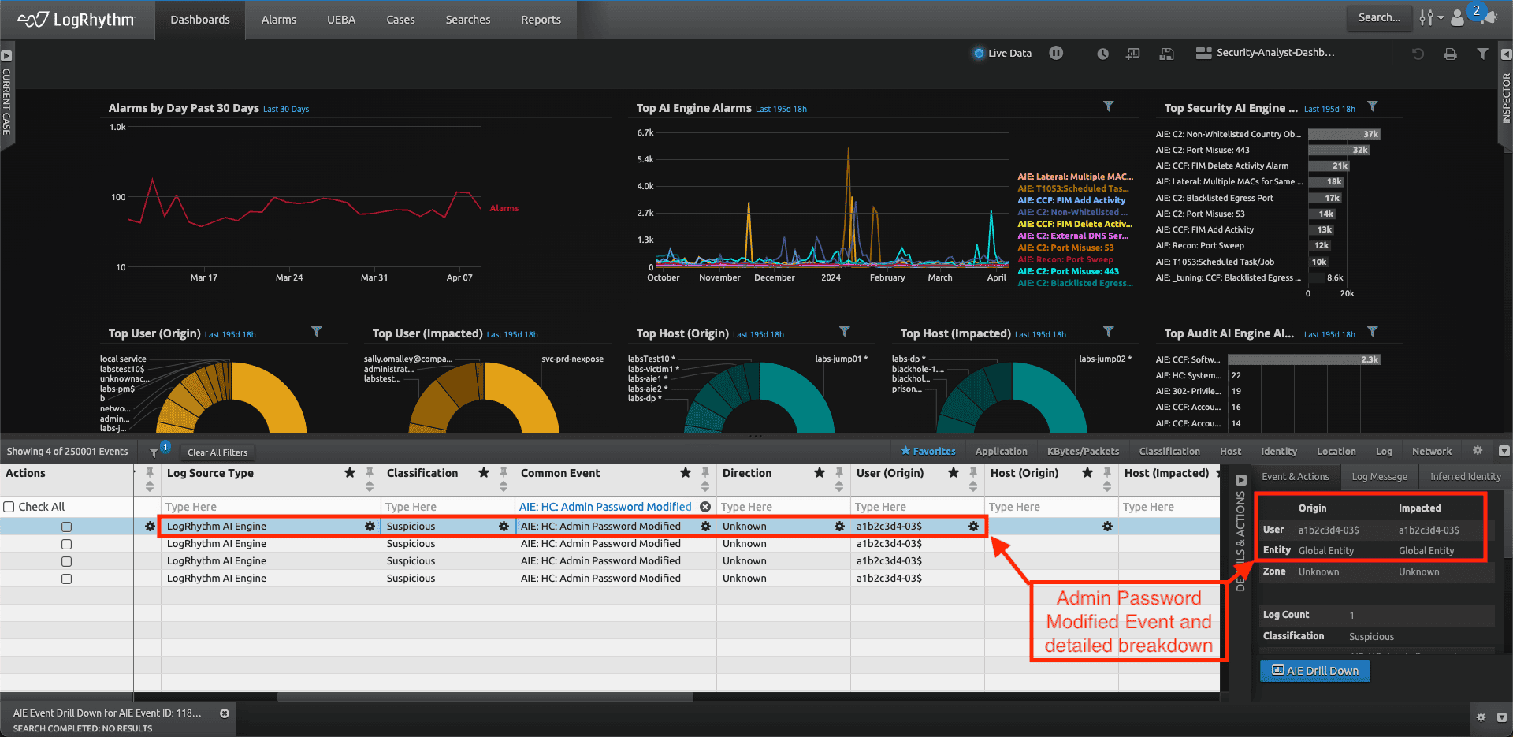This screenshot has height=737, width=1513.
Task: Switch to the Cases tab
Action: [x=400, y=20]
